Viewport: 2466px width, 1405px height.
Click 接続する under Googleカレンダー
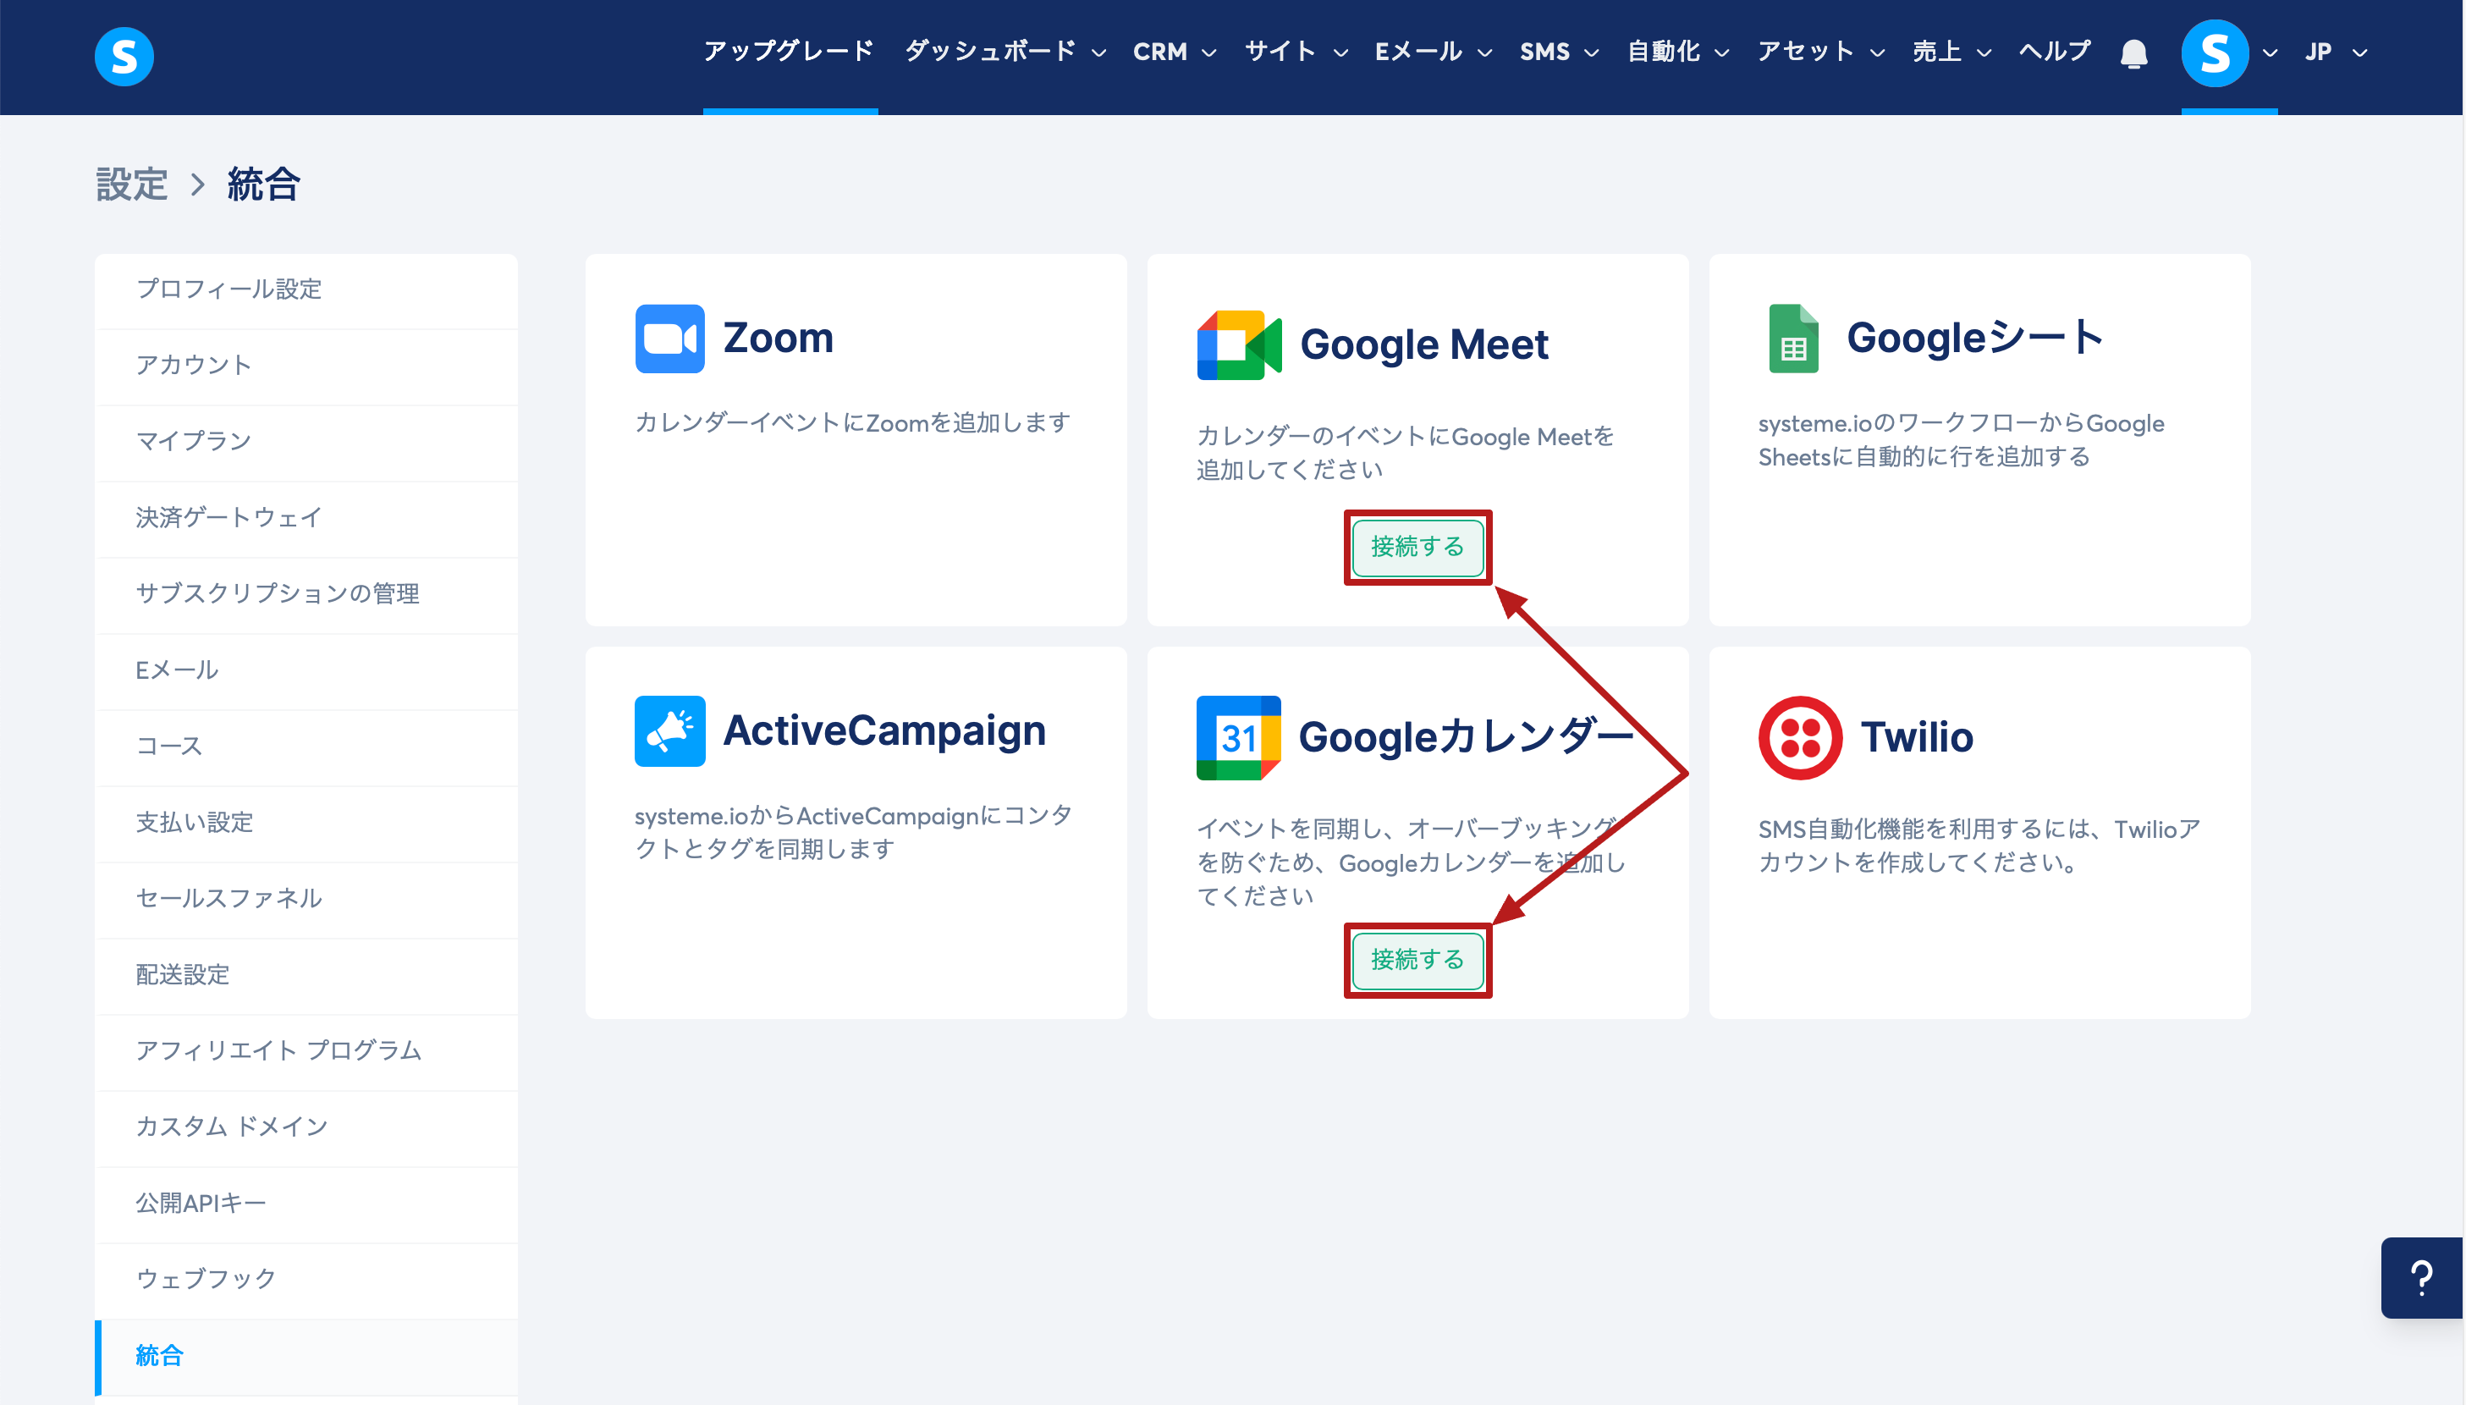coord(1417,959)
